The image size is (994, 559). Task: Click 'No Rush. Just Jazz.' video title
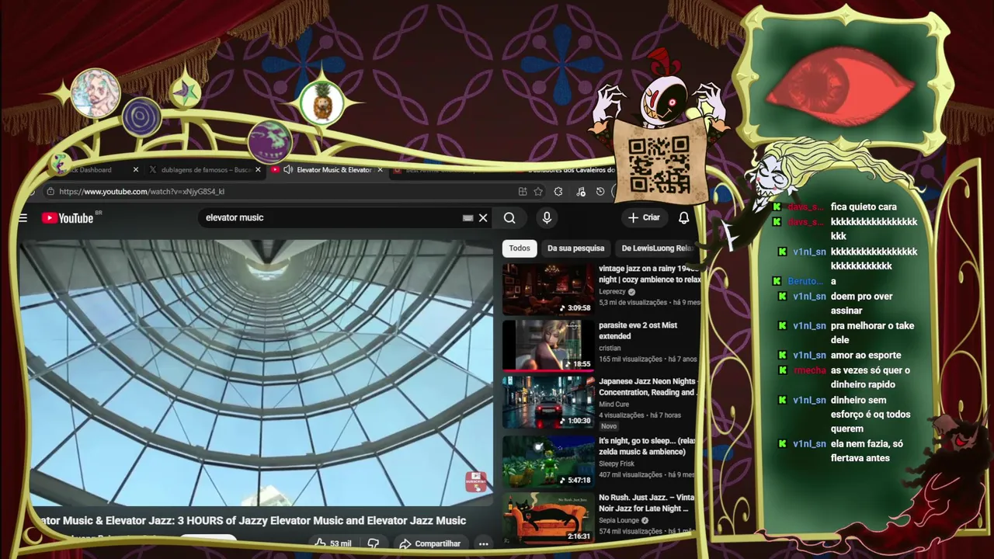click(647, 503)
